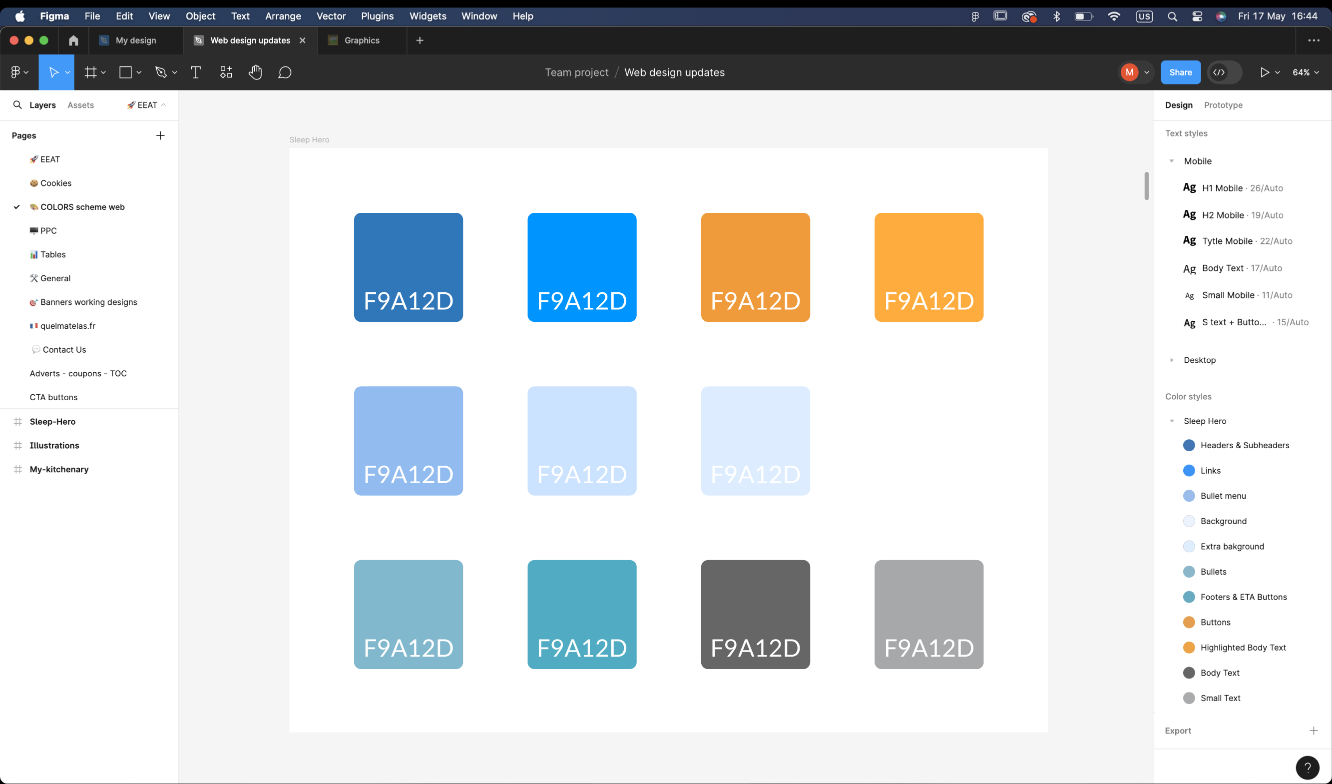Switch to the Prototype tab
Viewport: 1332px width, 784px height.
tap(1223, 104)
